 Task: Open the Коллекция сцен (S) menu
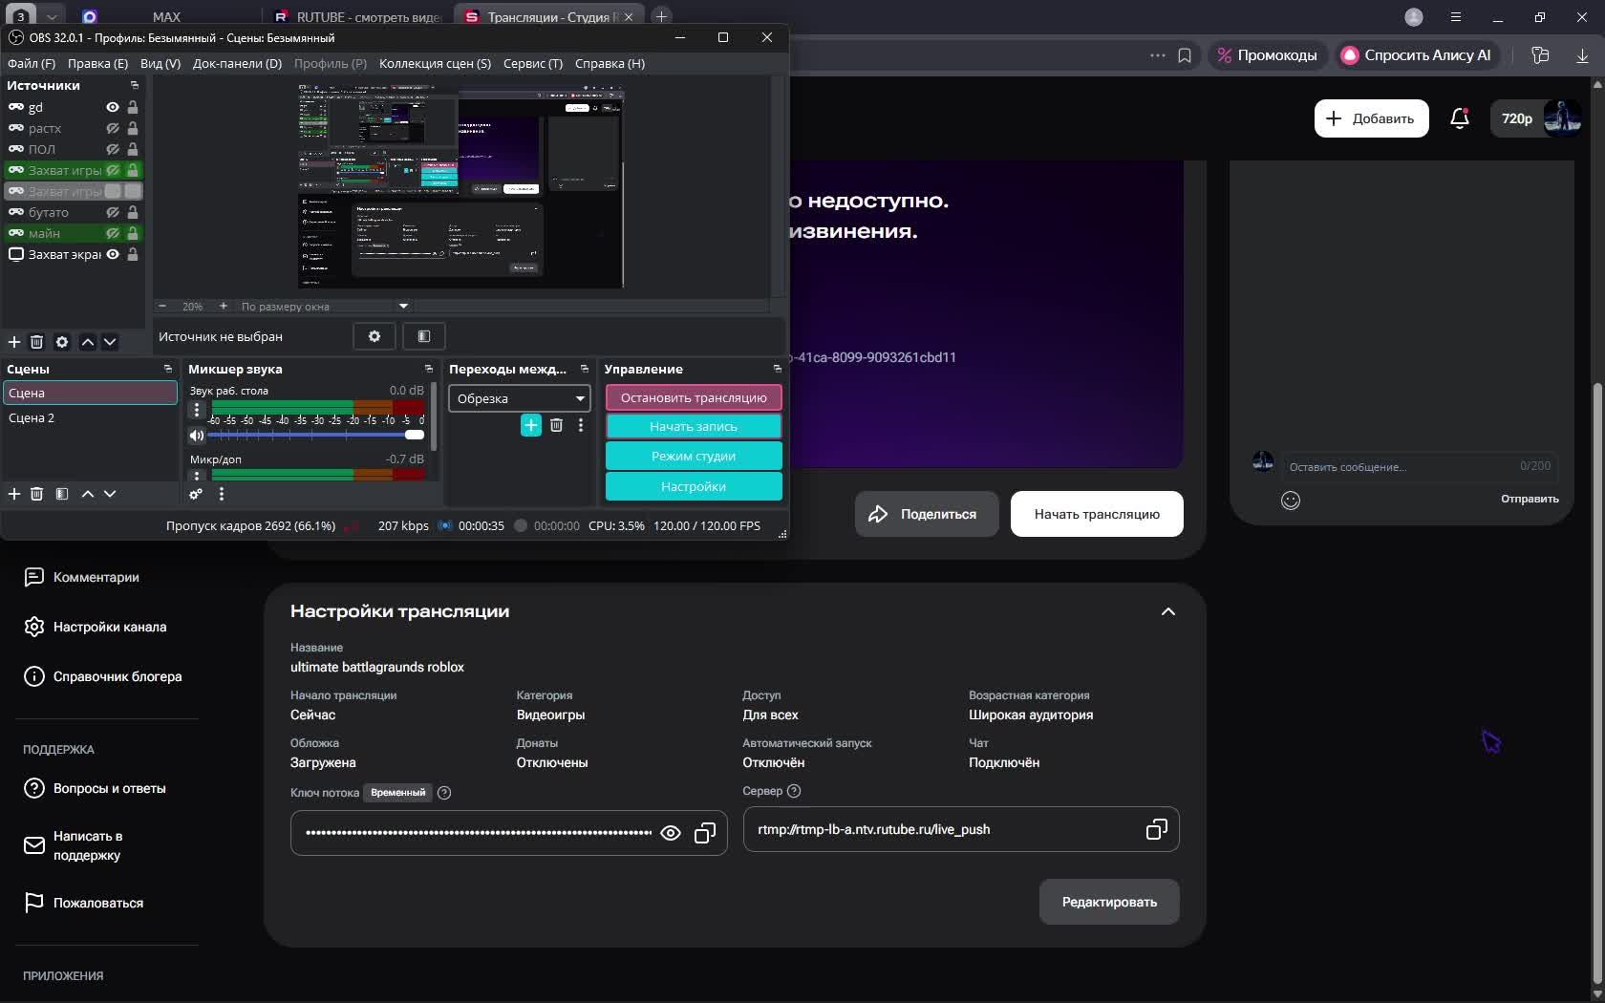(x=435, y=63)
